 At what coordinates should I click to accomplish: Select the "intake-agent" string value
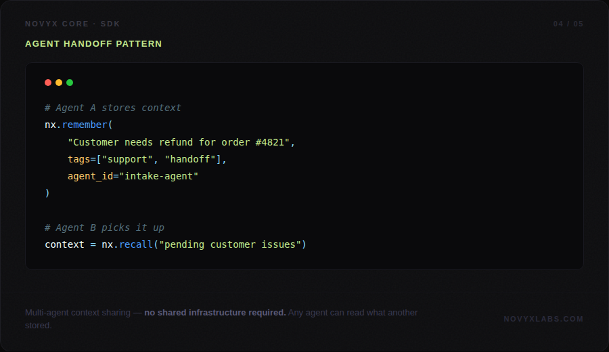(x=158, y=176)
